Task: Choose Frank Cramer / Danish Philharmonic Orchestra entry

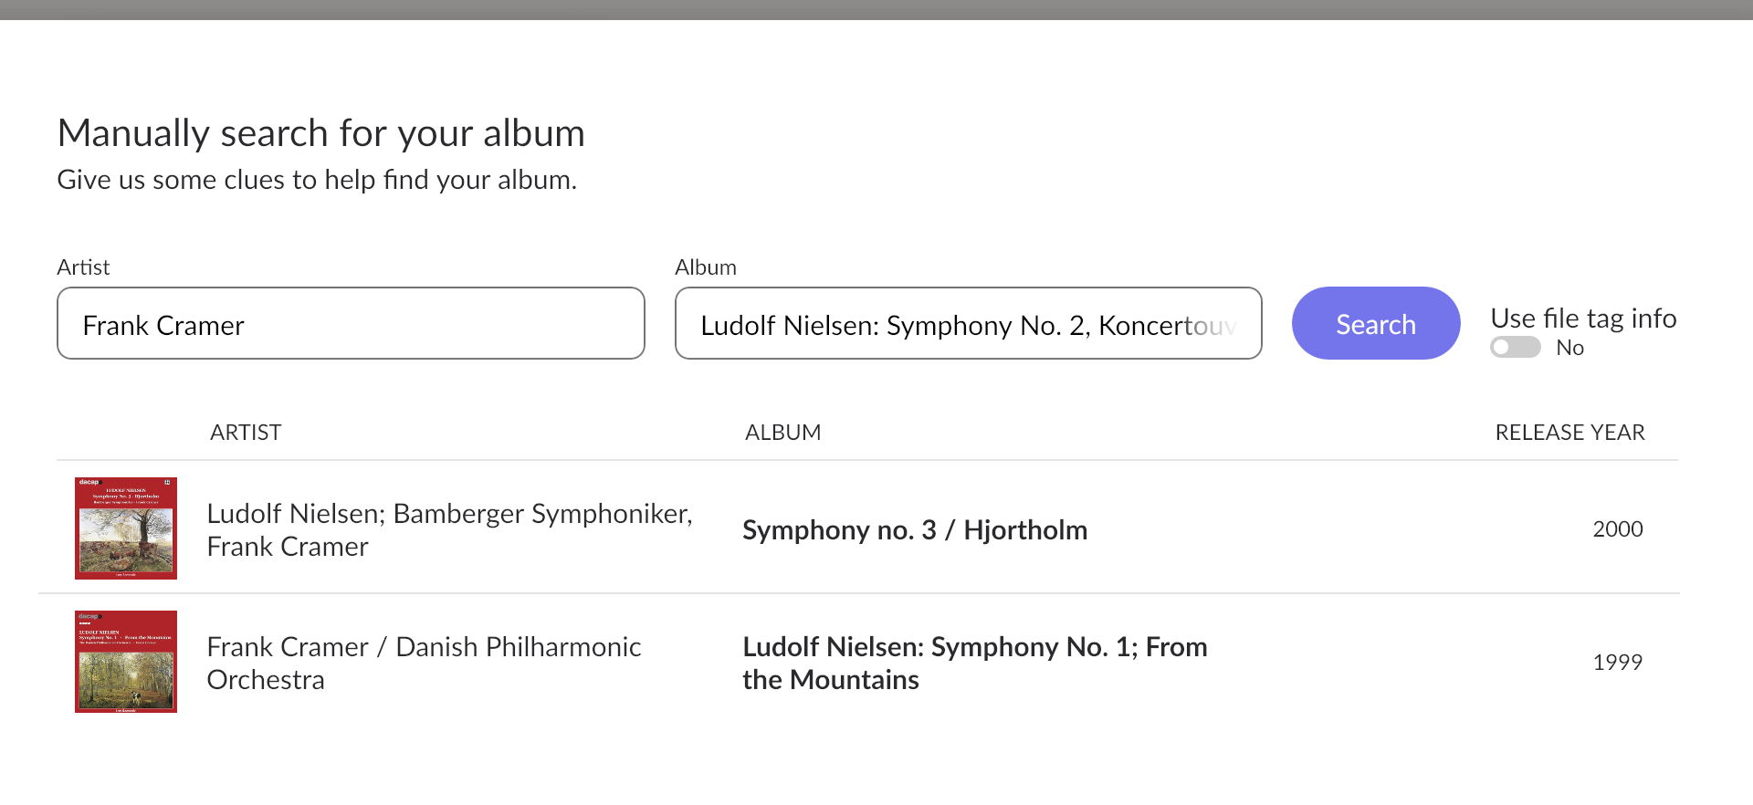Action: point(425,663)
